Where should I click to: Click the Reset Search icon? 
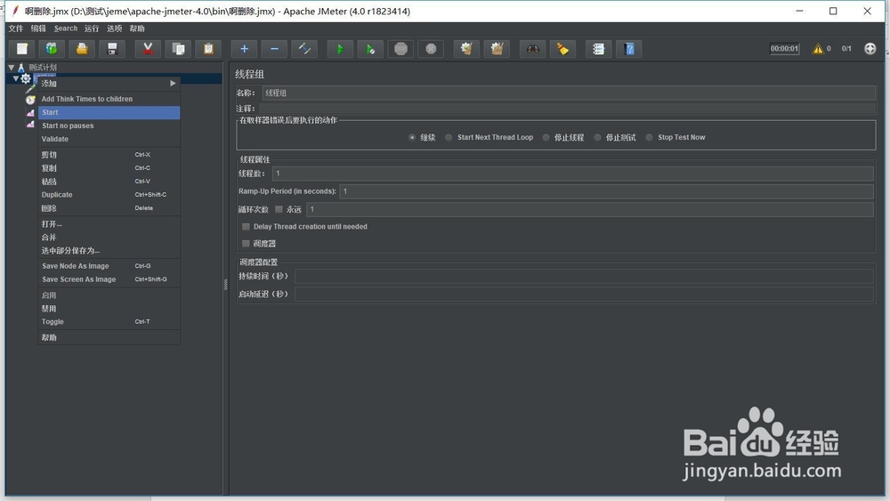point(562,49)
